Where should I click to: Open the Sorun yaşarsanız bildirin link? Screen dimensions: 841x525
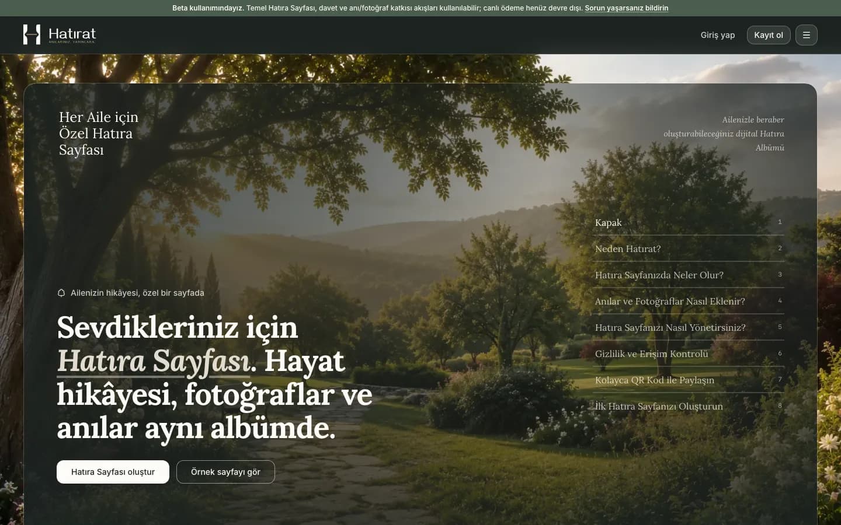point(627,8)
